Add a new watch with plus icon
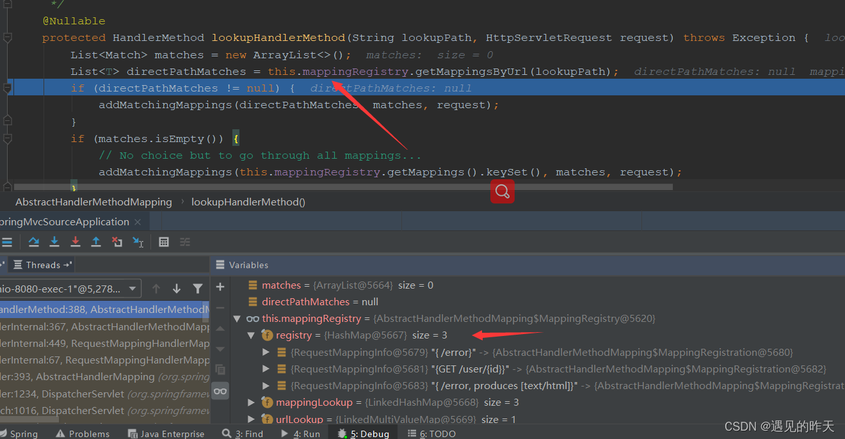This screenshot has width=845, height=439. tap(220, 287)
